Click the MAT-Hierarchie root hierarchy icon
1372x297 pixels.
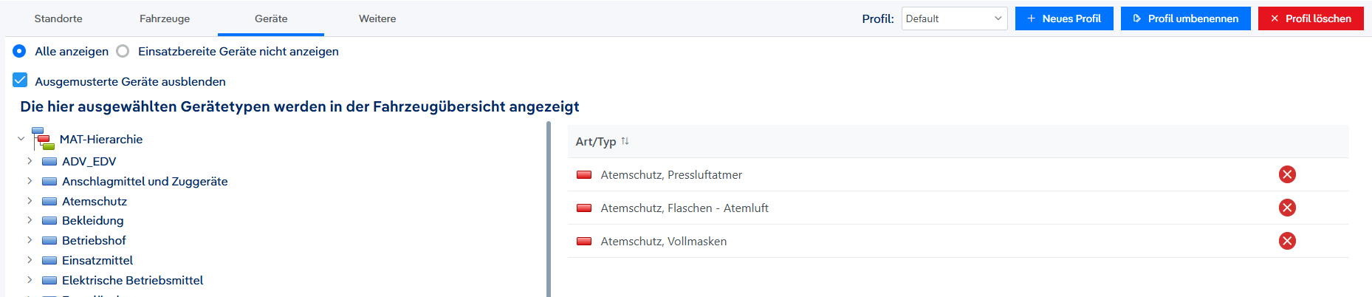pyautogui.click(x=43, y=138)
